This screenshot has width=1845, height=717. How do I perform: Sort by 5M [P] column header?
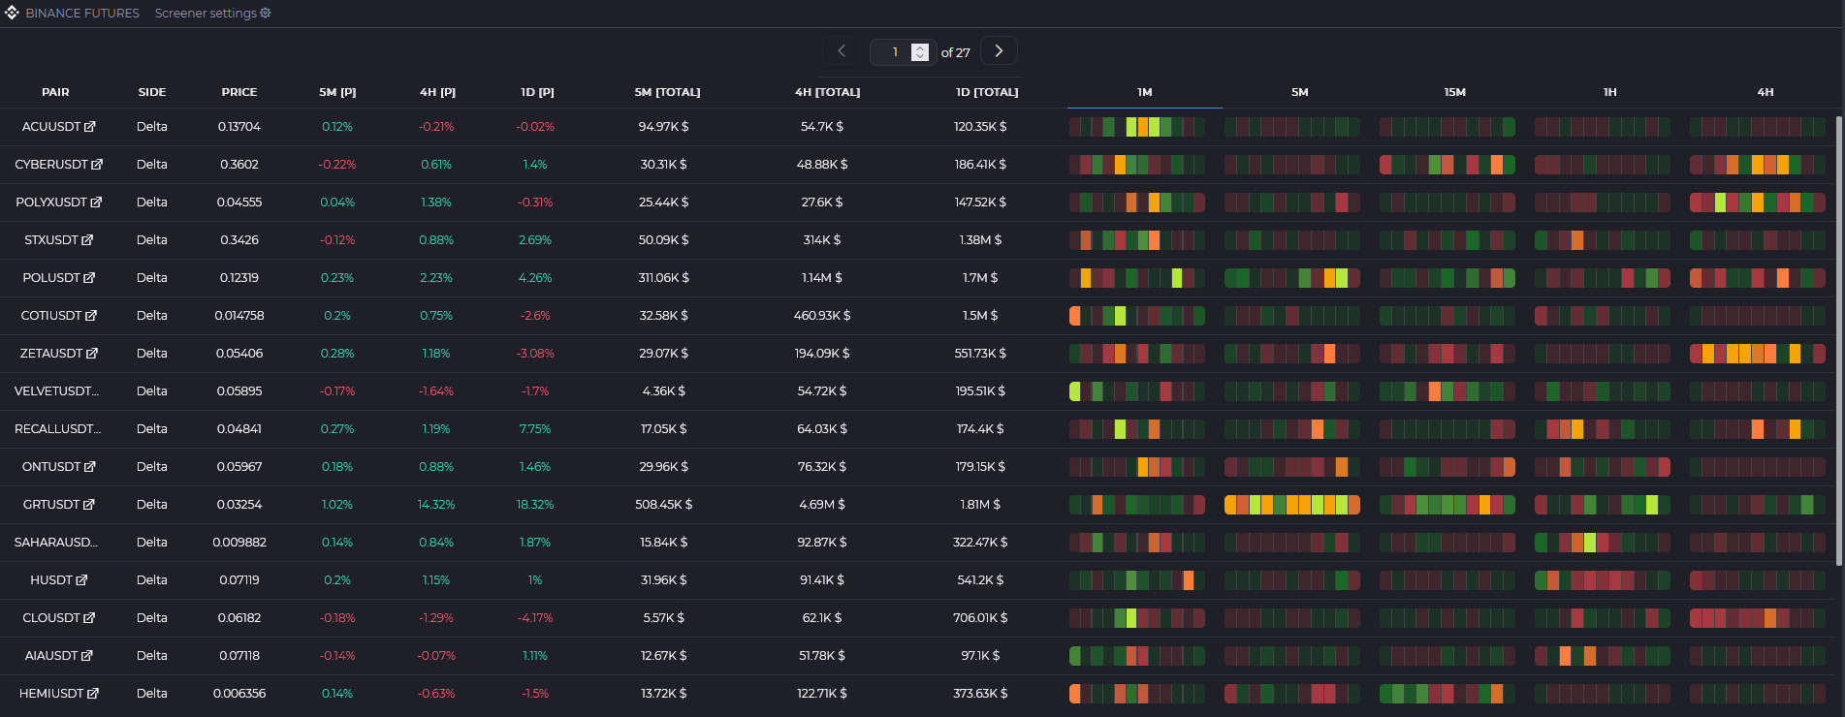coord(337,92)
